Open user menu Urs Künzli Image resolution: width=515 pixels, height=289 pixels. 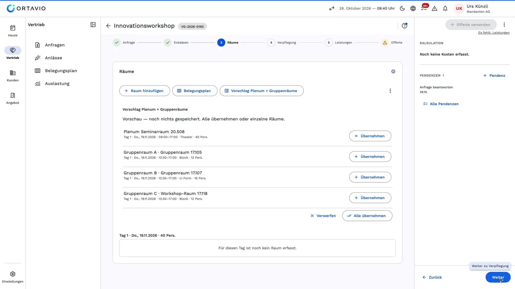pyautogui.click(x=473, y=9)
